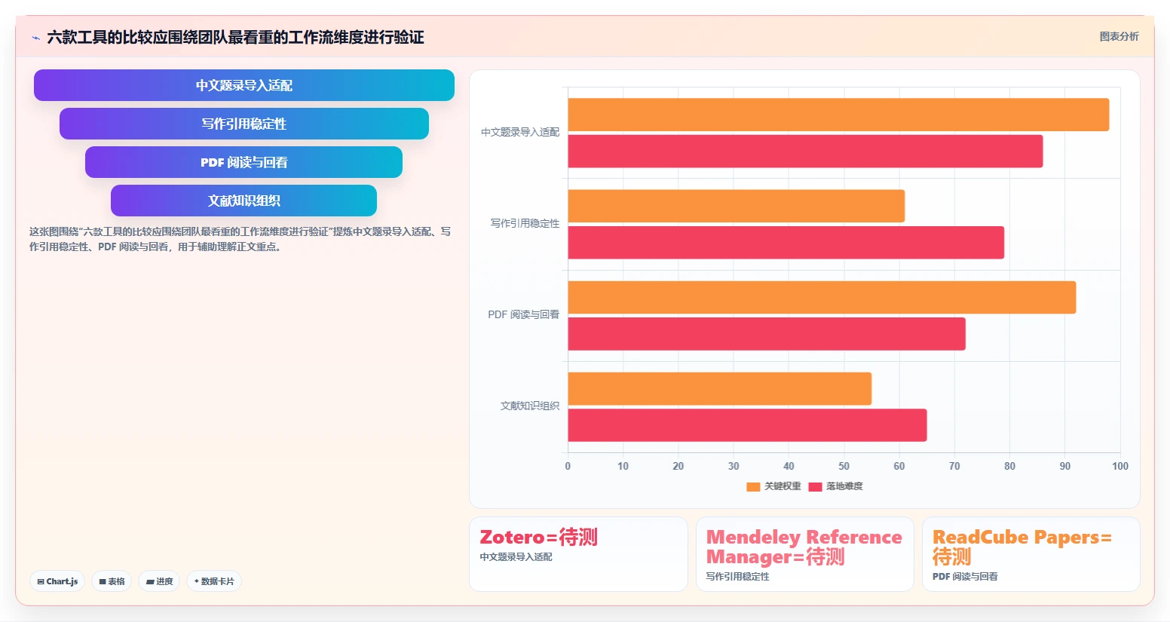Click the 写作引用稳定性 caption under Mendeley card
Viewport: 1170px width, 622px height.
click(738, 577)
